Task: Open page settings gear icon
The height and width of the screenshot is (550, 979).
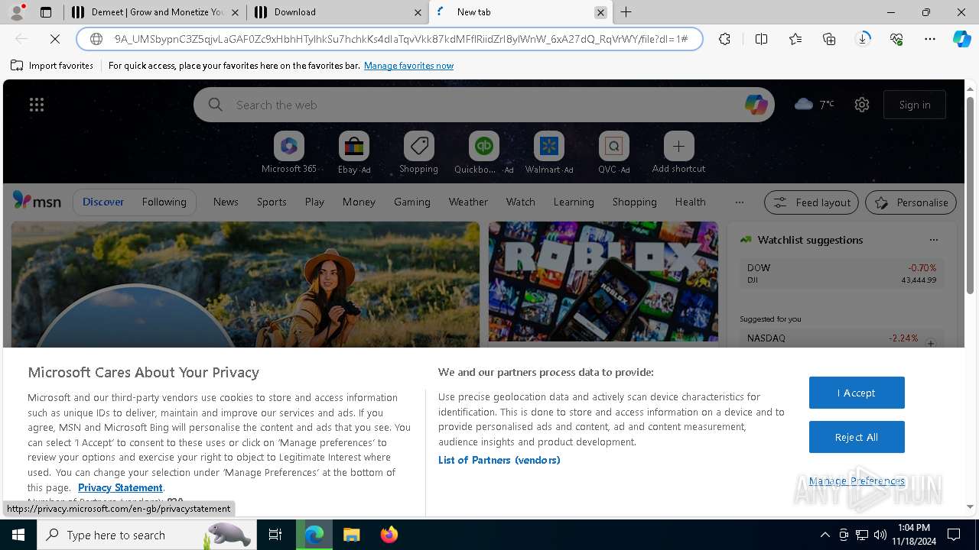Action: [862, 105]
